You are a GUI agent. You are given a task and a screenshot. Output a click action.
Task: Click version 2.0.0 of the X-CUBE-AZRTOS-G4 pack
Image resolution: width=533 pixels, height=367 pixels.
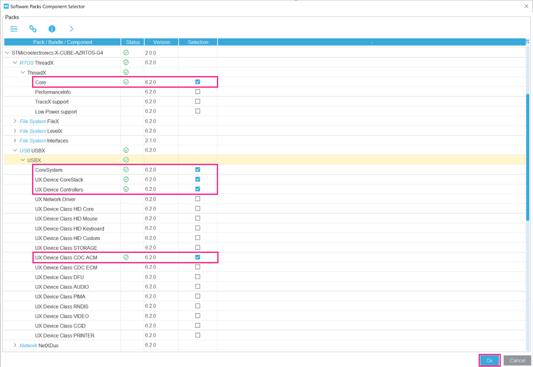pyautogui.click(x=150, y=53)
